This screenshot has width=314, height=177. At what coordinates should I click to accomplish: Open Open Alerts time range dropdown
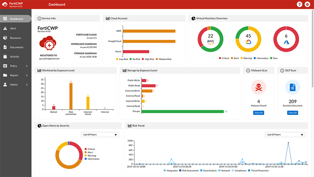(100, 135)
